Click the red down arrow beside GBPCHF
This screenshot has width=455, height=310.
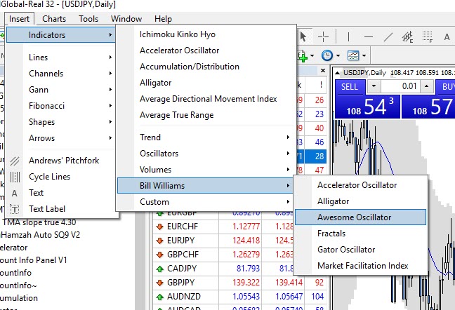[159, 255]
